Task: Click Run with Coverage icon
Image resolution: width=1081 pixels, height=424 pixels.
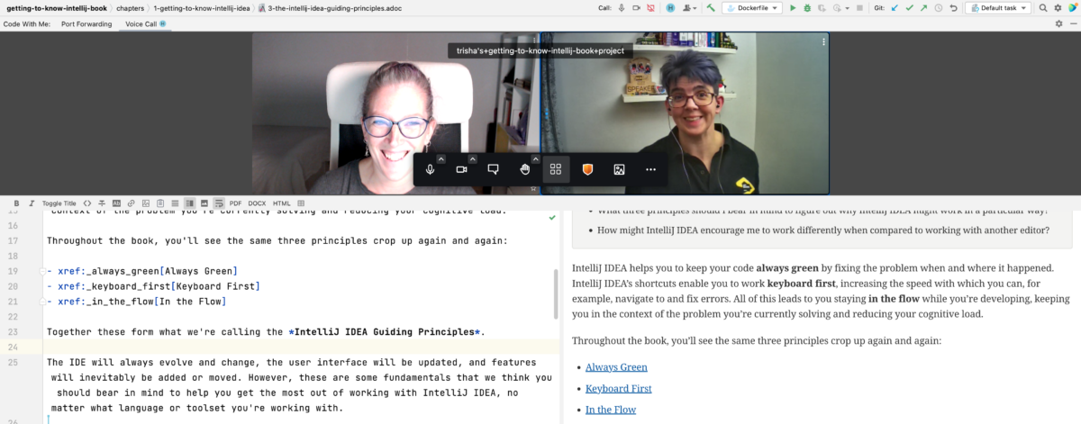Action: point(822,8)
